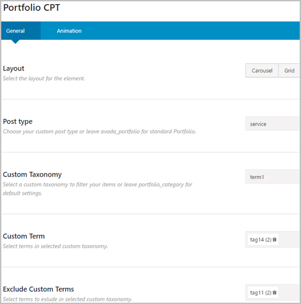Remove tag14 using its trash icon
Viewport: 301px width, 304px height.
click(274, 240)
